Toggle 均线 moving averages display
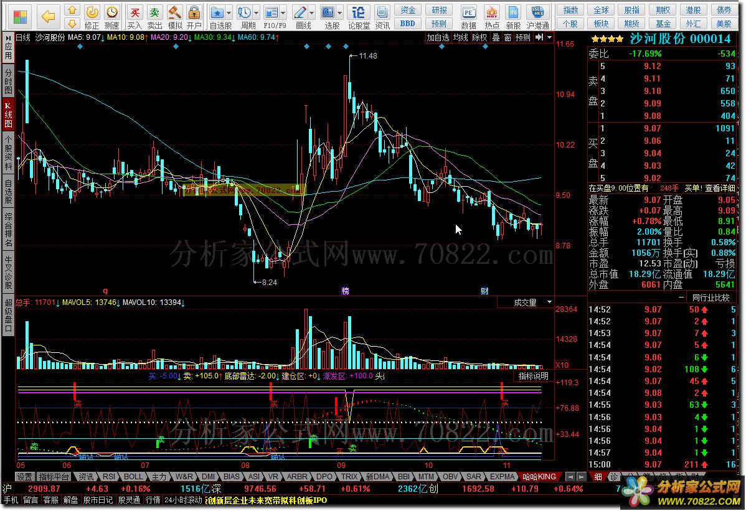 (461, 37)
